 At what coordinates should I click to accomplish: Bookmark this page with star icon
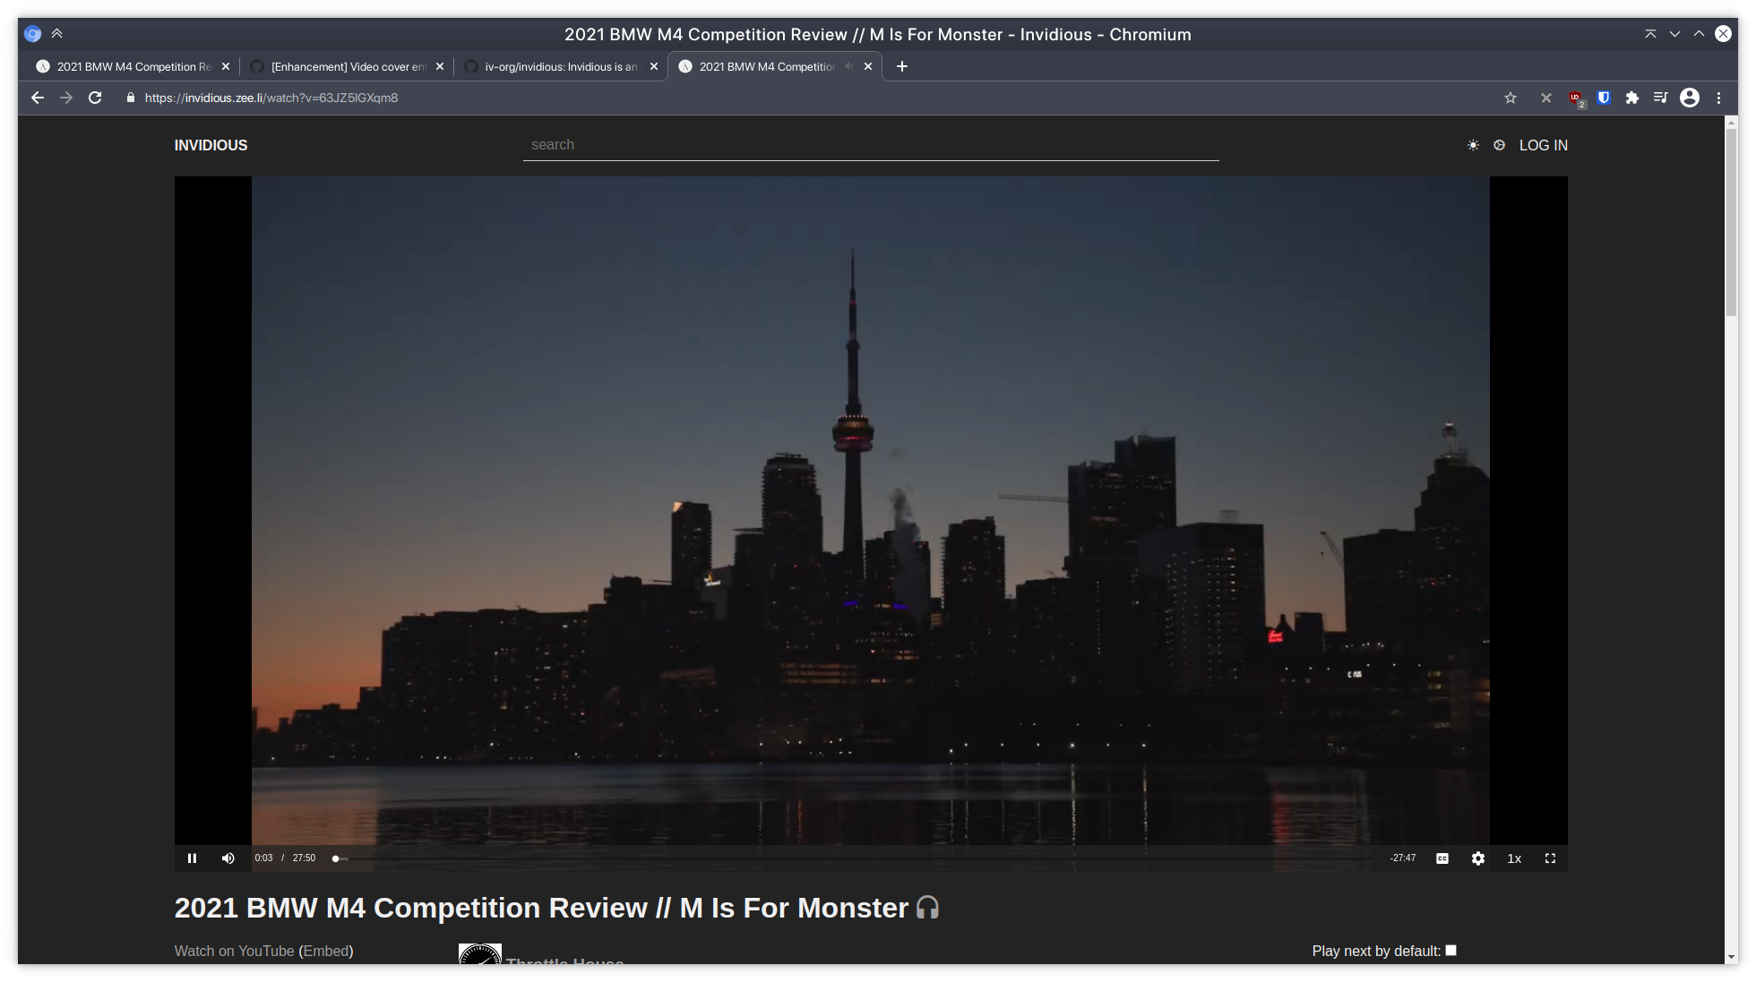point(1511,98)
